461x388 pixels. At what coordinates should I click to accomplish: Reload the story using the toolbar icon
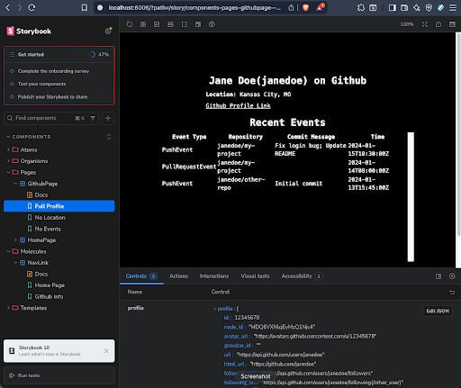pos(130,24)
